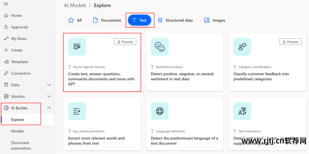This screenshot has width=309, height=154.
Task: Click the Category classification shapes icon
Action: 242,47
